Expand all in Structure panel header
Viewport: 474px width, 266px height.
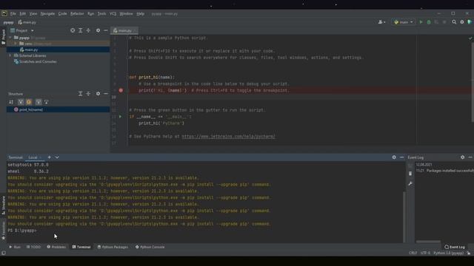coord(81,94)
